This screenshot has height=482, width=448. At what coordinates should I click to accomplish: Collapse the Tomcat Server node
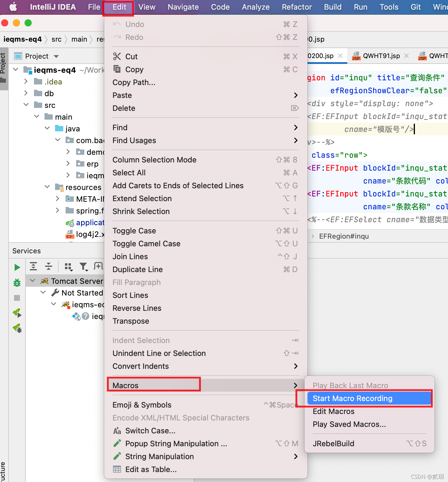[33, 281]
